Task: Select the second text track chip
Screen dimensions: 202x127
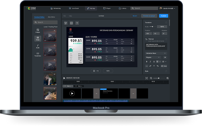Action: tap(79, 86)
